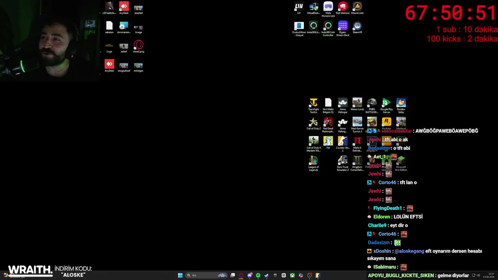Click the username xDoshin in chat

(382, 251)
